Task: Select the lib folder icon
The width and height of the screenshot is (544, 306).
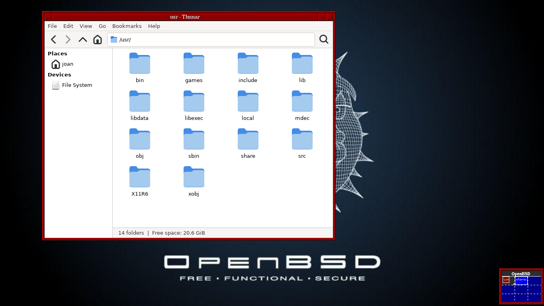Action: (x=302, y=63)
